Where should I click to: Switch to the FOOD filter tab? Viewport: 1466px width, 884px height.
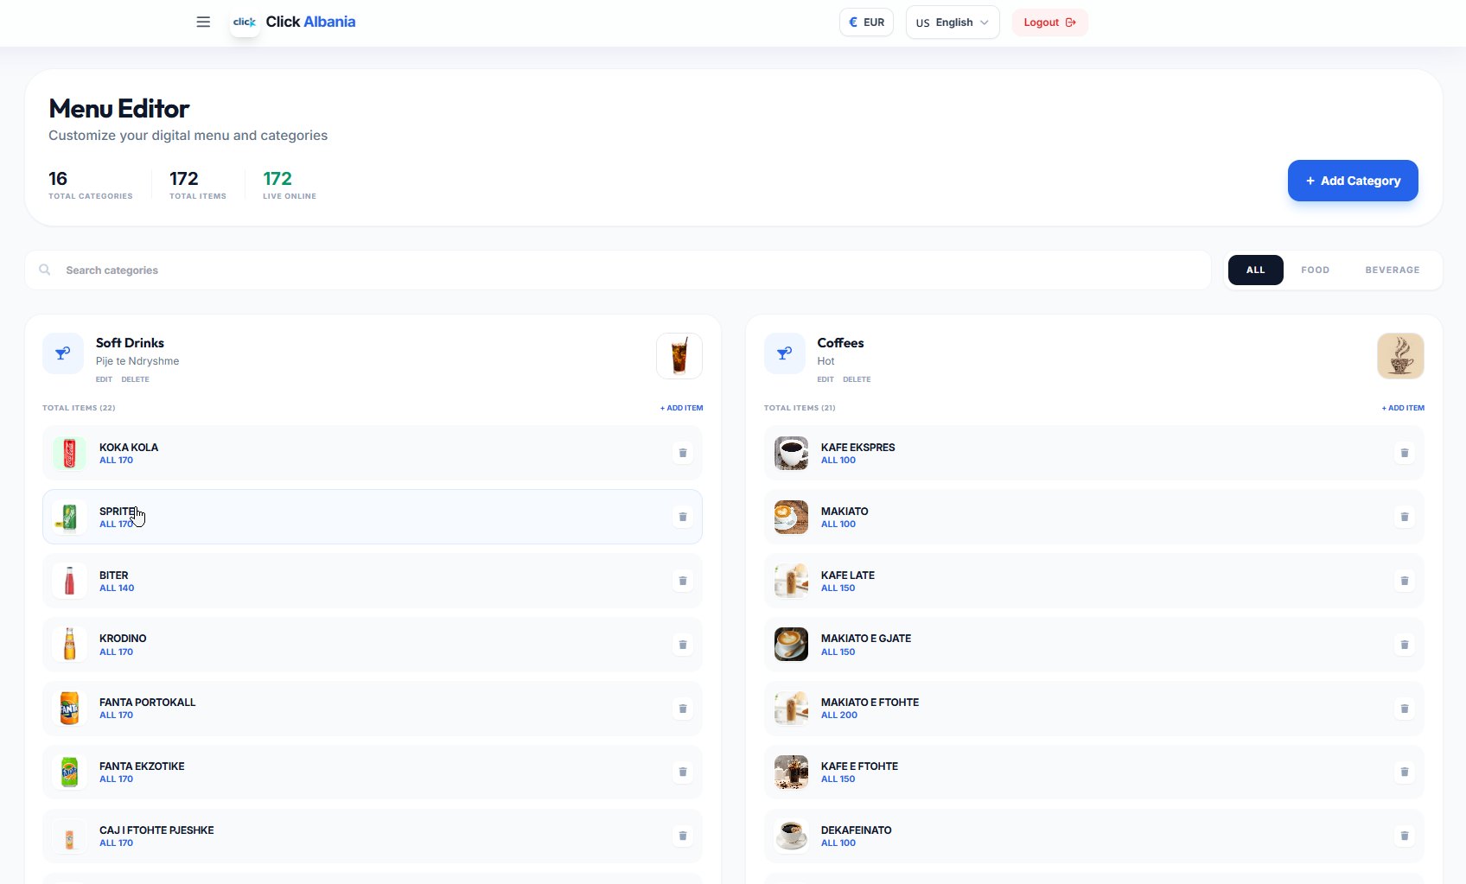pos(1316,270)
